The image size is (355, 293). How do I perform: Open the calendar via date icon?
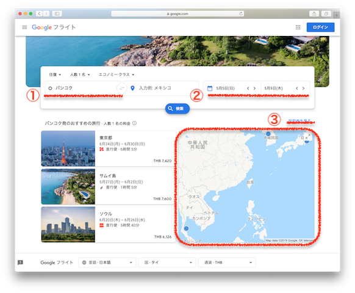[x=210, y=88]
